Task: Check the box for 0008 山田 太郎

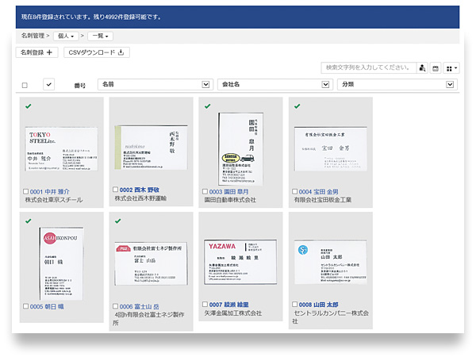Action: coord(294,304)
